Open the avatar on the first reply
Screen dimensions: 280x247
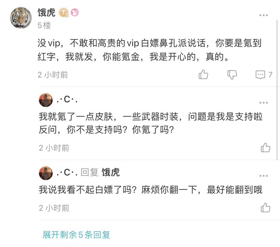click(x=46, y=100)
